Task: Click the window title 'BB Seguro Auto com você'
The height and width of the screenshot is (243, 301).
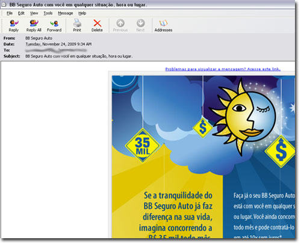Action: tap(78, 4)
